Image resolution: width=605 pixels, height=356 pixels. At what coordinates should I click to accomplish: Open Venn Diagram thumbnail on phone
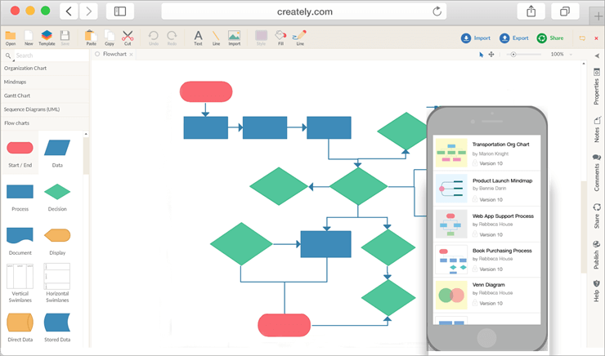(x=451, y=295)
